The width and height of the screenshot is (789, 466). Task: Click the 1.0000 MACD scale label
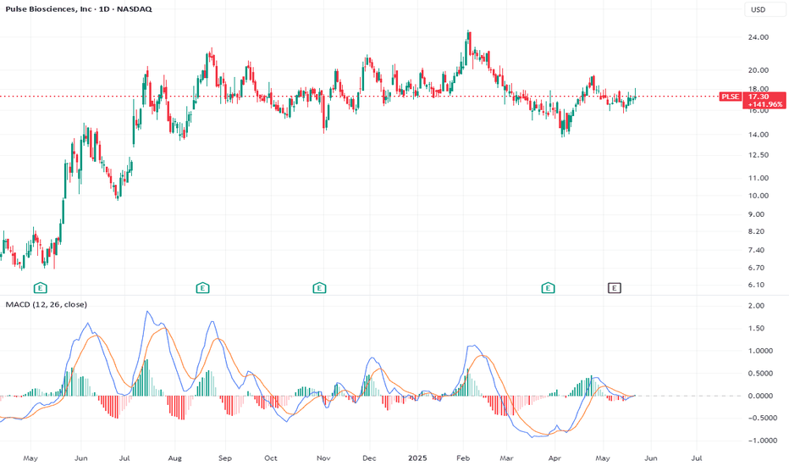(x=760, y=351)
